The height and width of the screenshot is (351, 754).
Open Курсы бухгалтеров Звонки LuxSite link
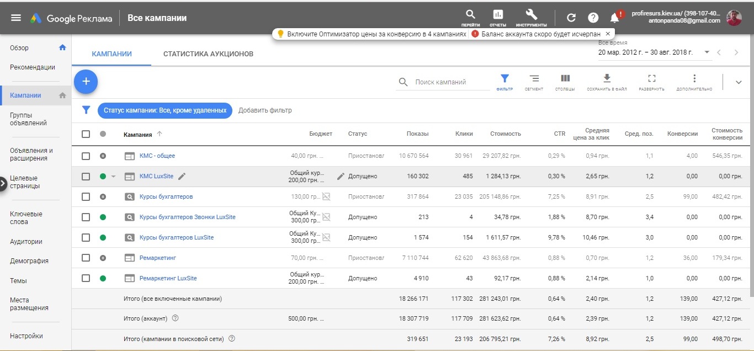coord(188,217)
